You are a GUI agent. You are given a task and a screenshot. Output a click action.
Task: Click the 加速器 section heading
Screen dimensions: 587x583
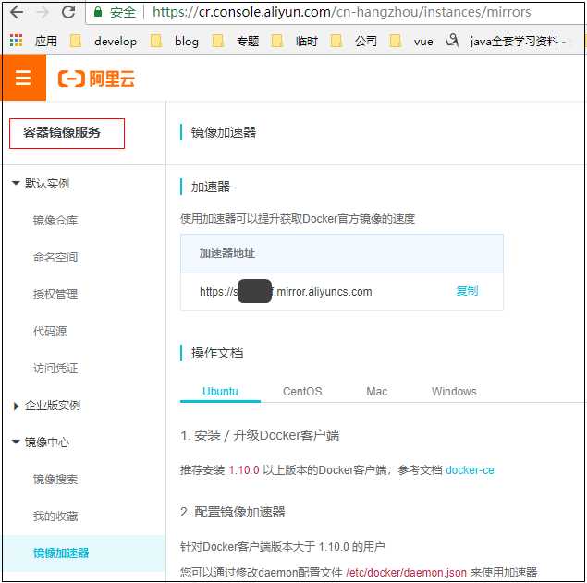(x=211, y=187)
